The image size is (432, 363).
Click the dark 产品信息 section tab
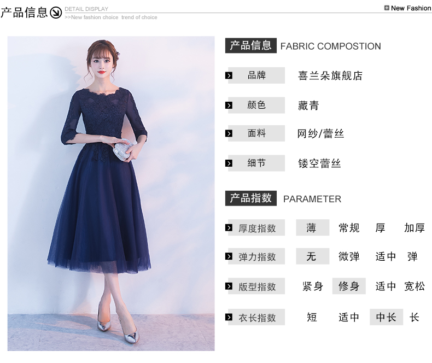coord(250,45)
